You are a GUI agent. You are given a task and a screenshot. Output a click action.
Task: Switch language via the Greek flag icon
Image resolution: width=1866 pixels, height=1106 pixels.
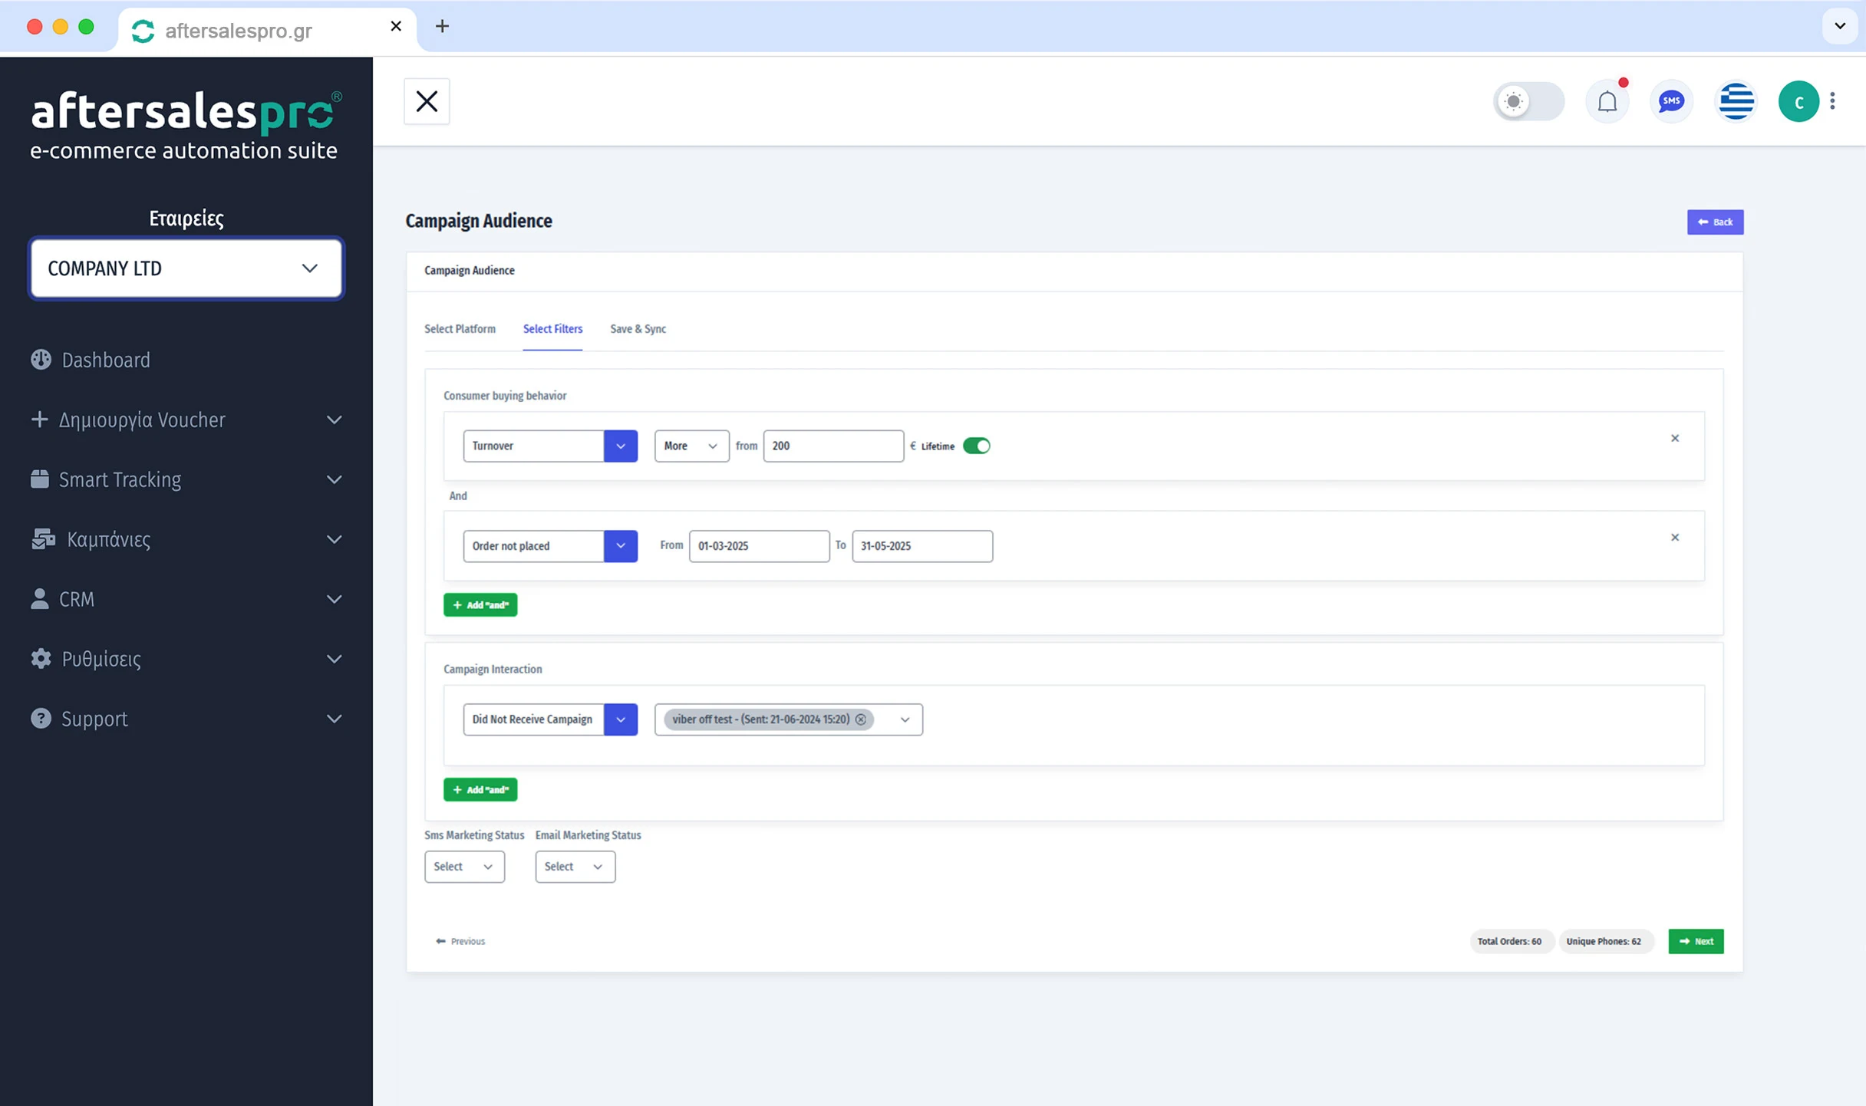(x=1736, y=100)
